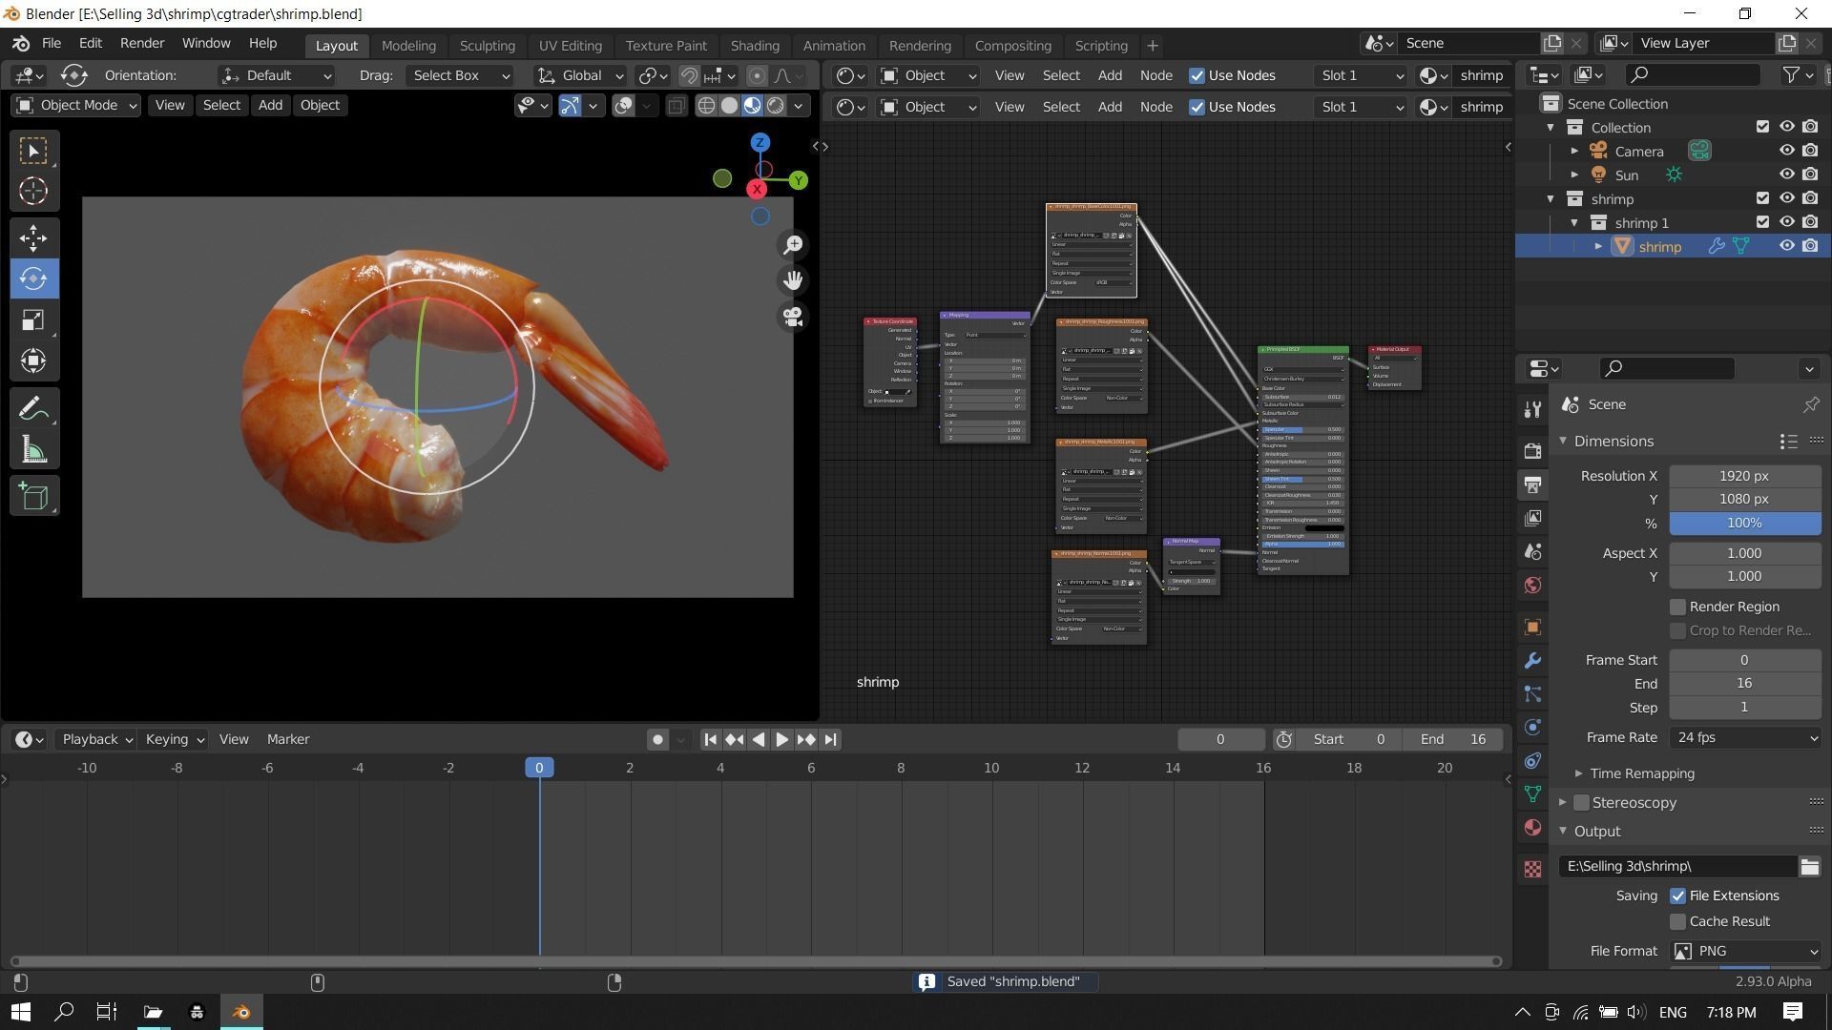The image size is (1832, 1030).
Task: Open the World properties tab
Action: (x=1532, y=585)
